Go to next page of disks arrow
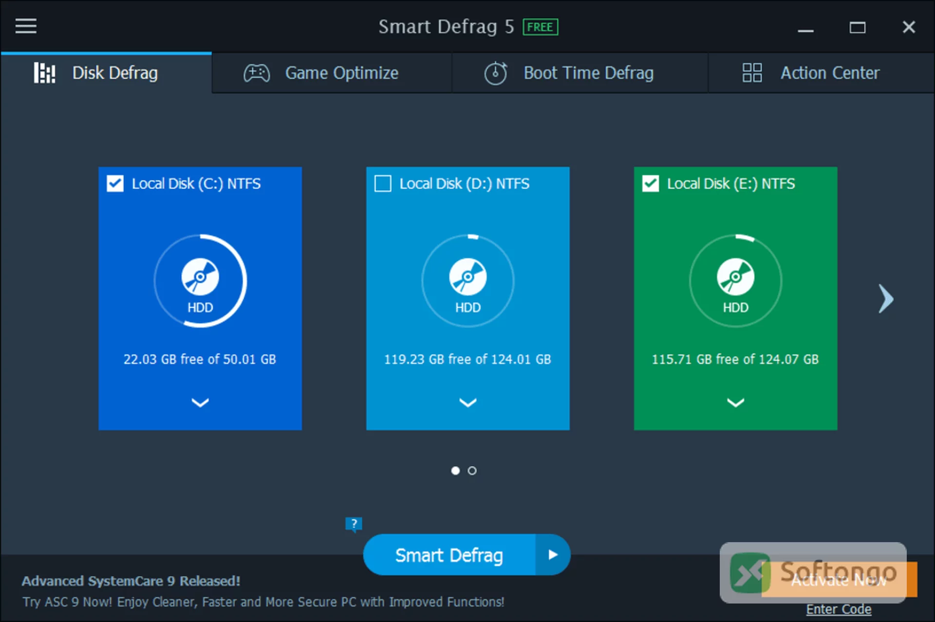 [886, 298]
